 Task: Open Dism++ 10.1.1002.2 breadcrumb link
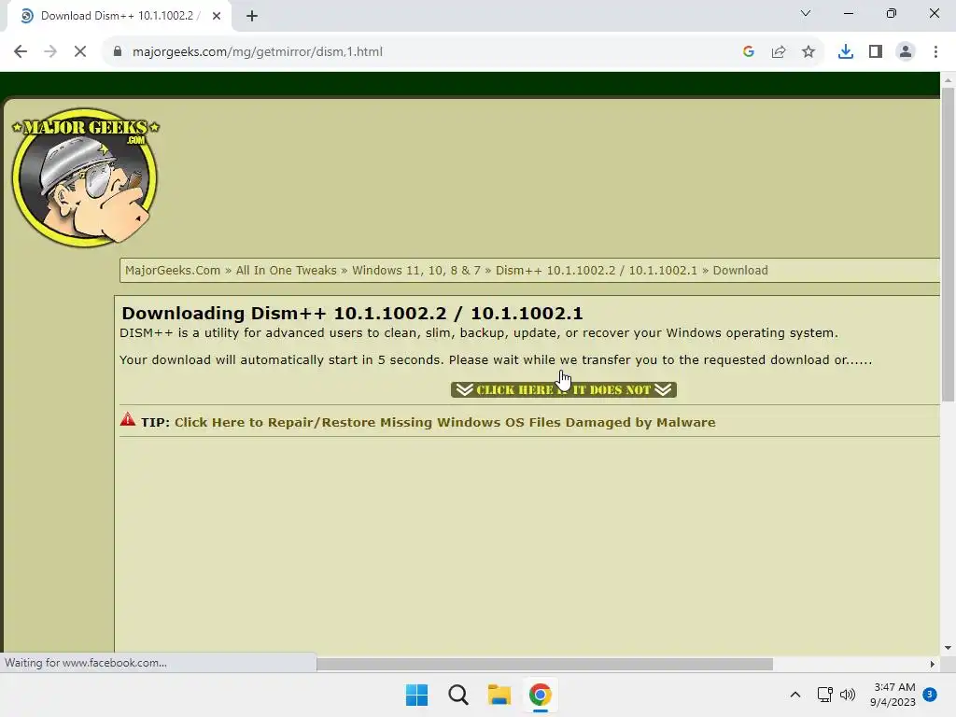click(x=596, y=270)
